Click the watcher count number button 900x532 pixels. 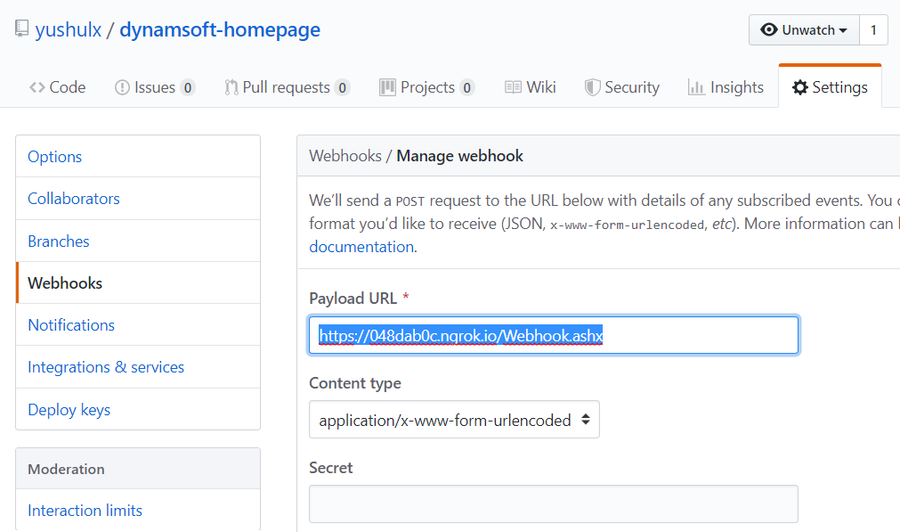click(873, 29)
